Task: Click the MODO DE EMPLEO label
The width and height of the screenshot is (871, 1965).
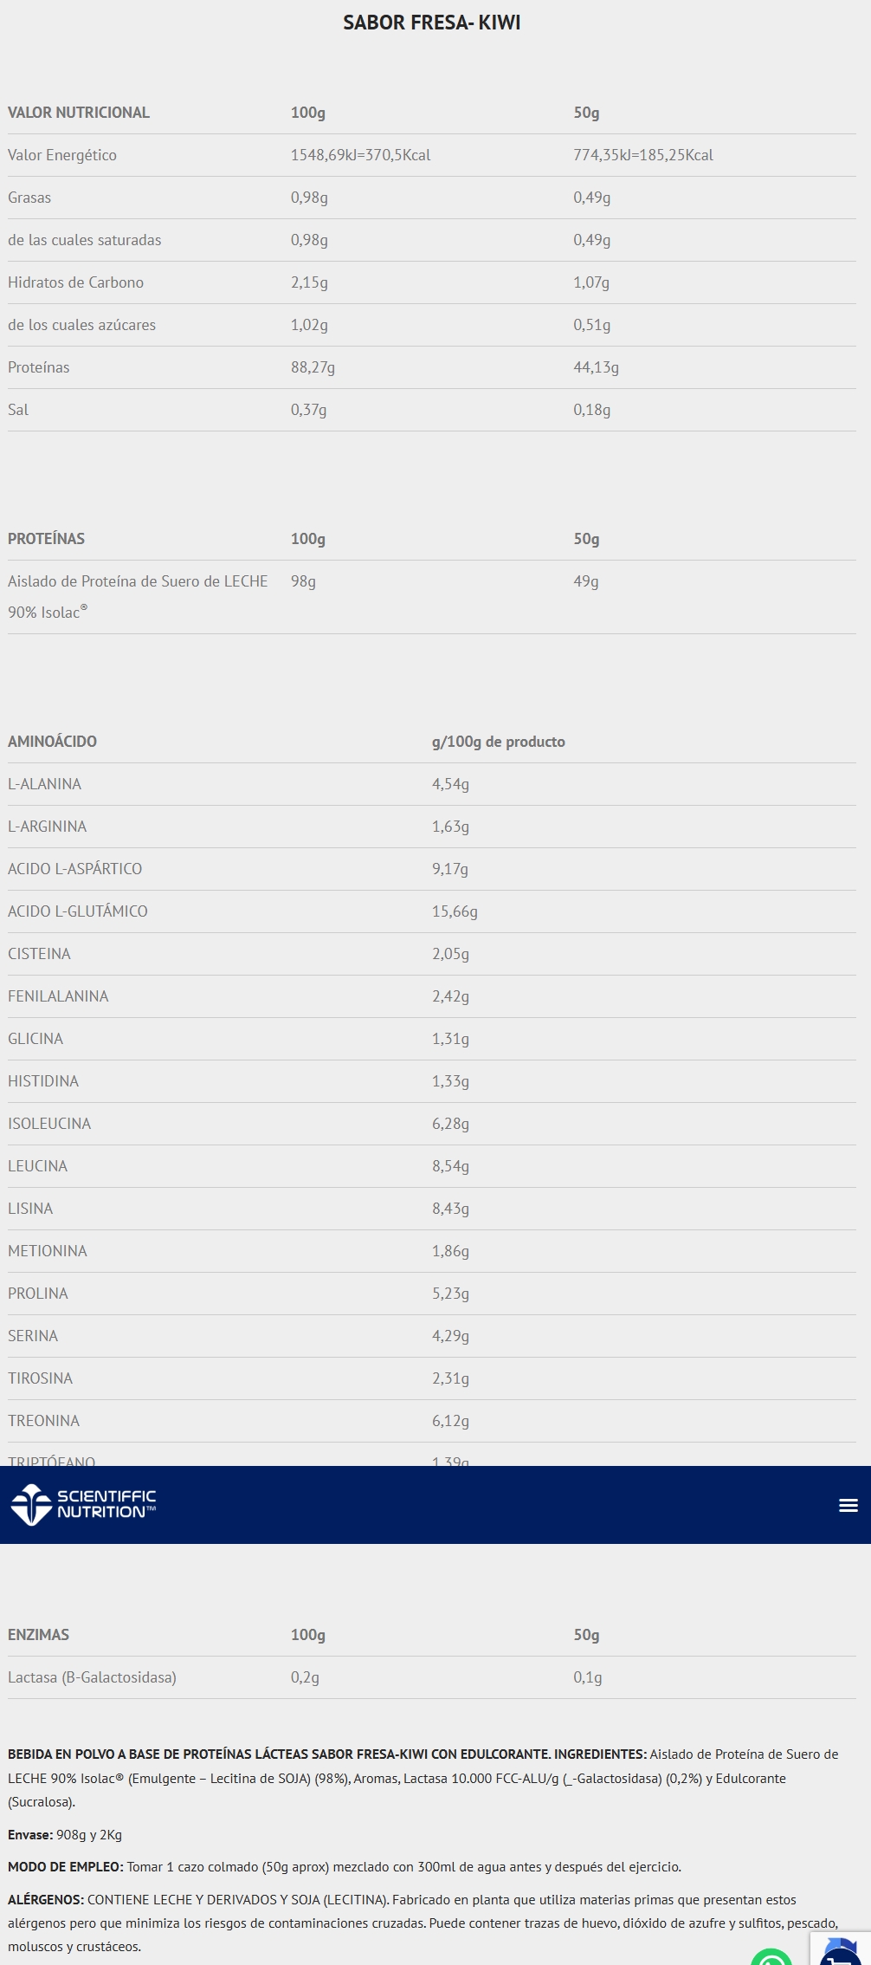Action: coord(66,1867)
